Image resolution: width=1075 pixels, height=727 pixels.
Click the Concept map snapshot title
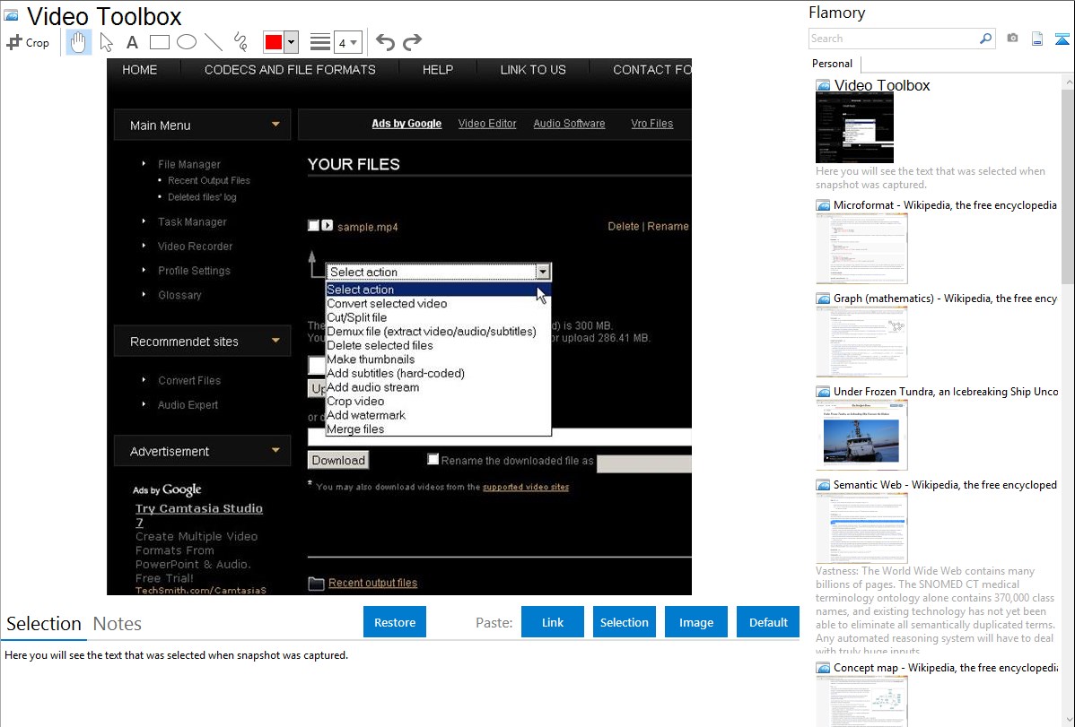945,668
